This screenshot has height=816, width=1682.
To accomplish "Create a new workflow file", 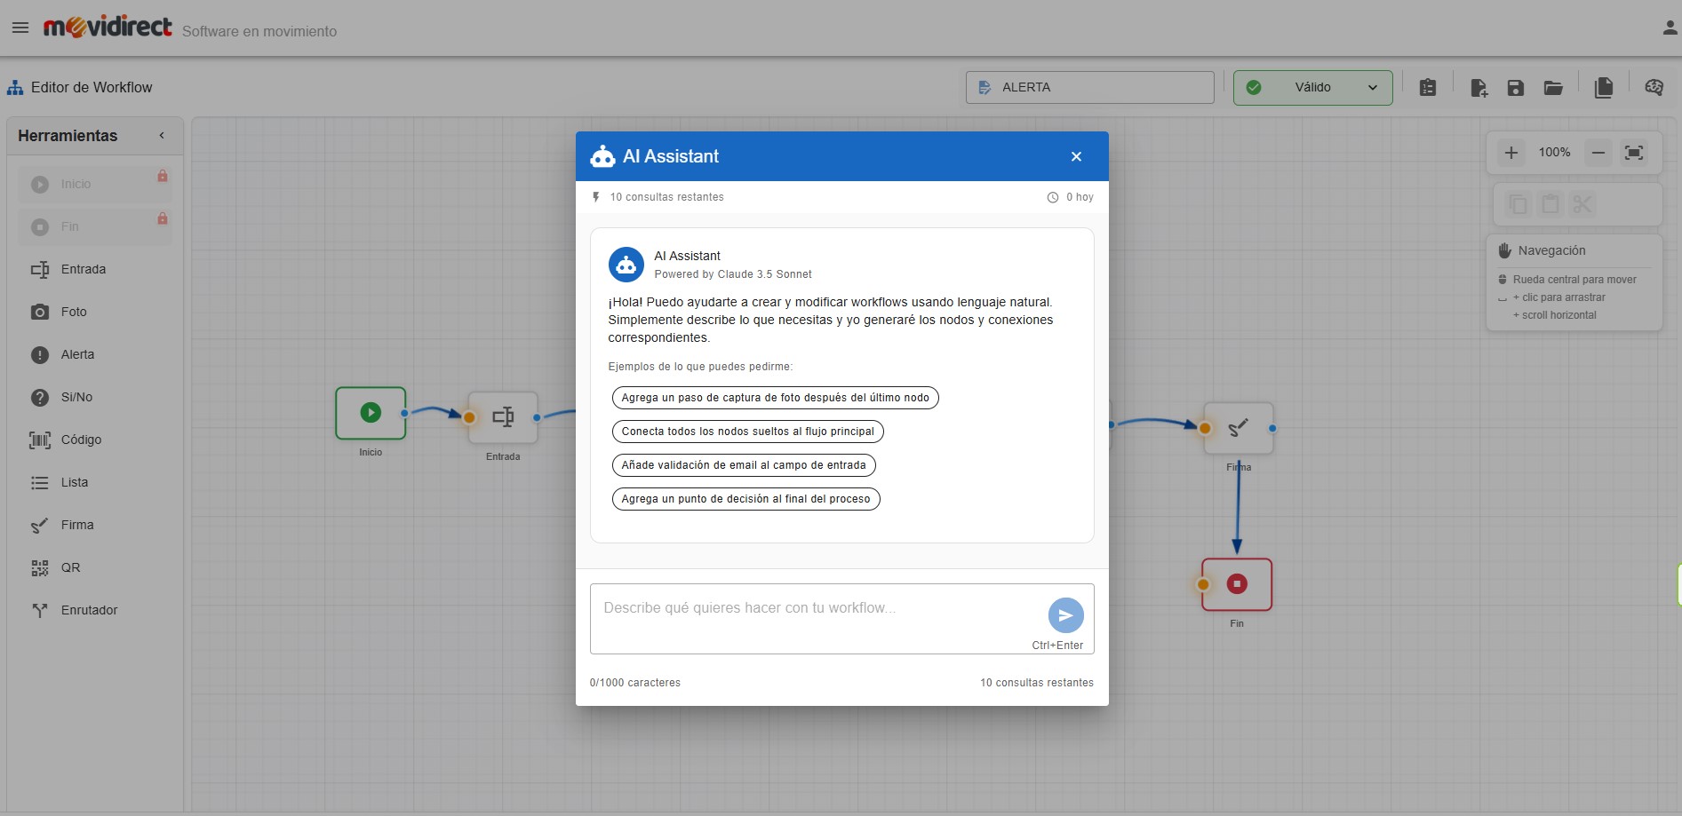I will pyautogui.click(x=1479, y=87).
